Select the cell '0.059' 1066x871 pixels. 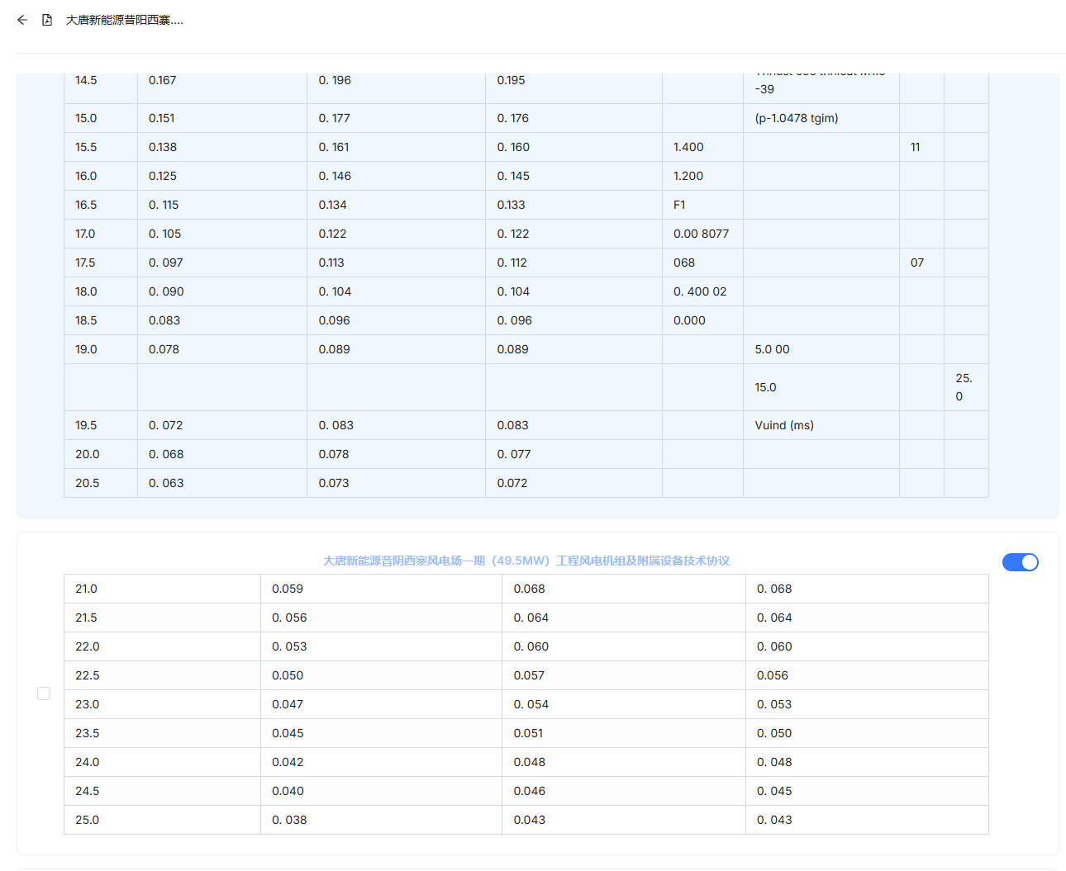click(381, 589)
